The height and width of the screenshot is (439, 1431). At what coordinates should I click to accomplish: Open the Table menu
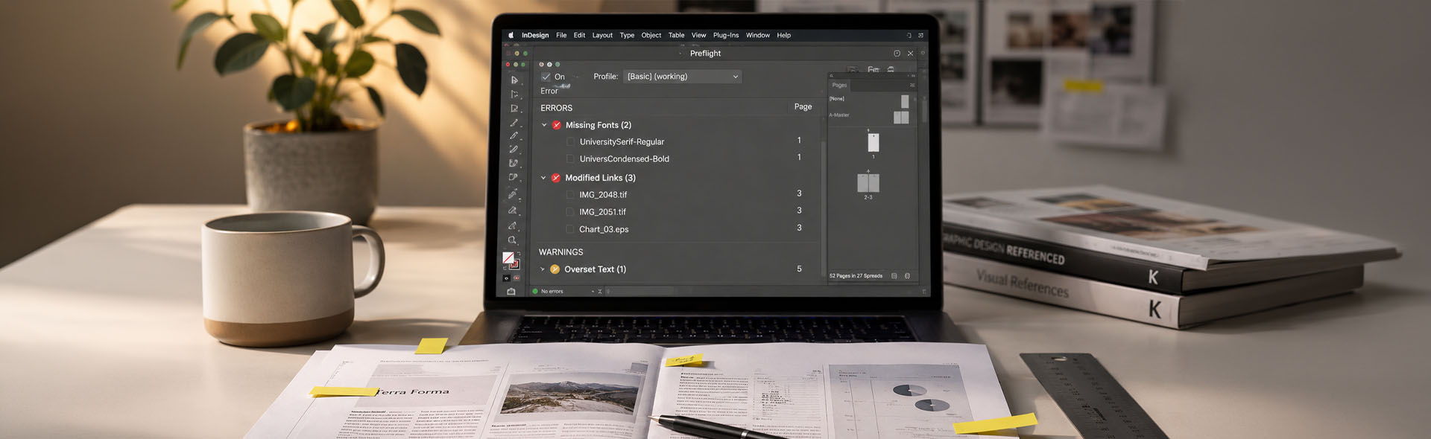click(676, 35)
